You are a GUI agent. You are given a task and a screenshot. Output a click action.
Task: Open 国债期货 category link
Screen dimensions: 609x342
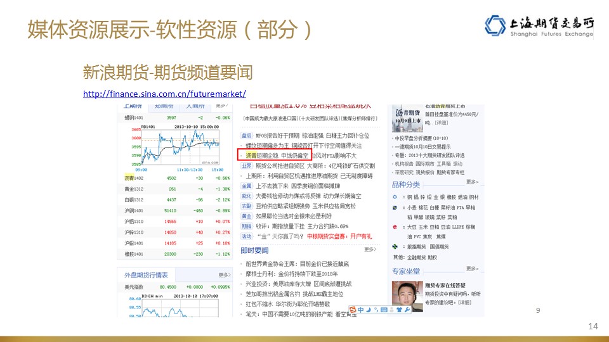(x=439, y=246)
